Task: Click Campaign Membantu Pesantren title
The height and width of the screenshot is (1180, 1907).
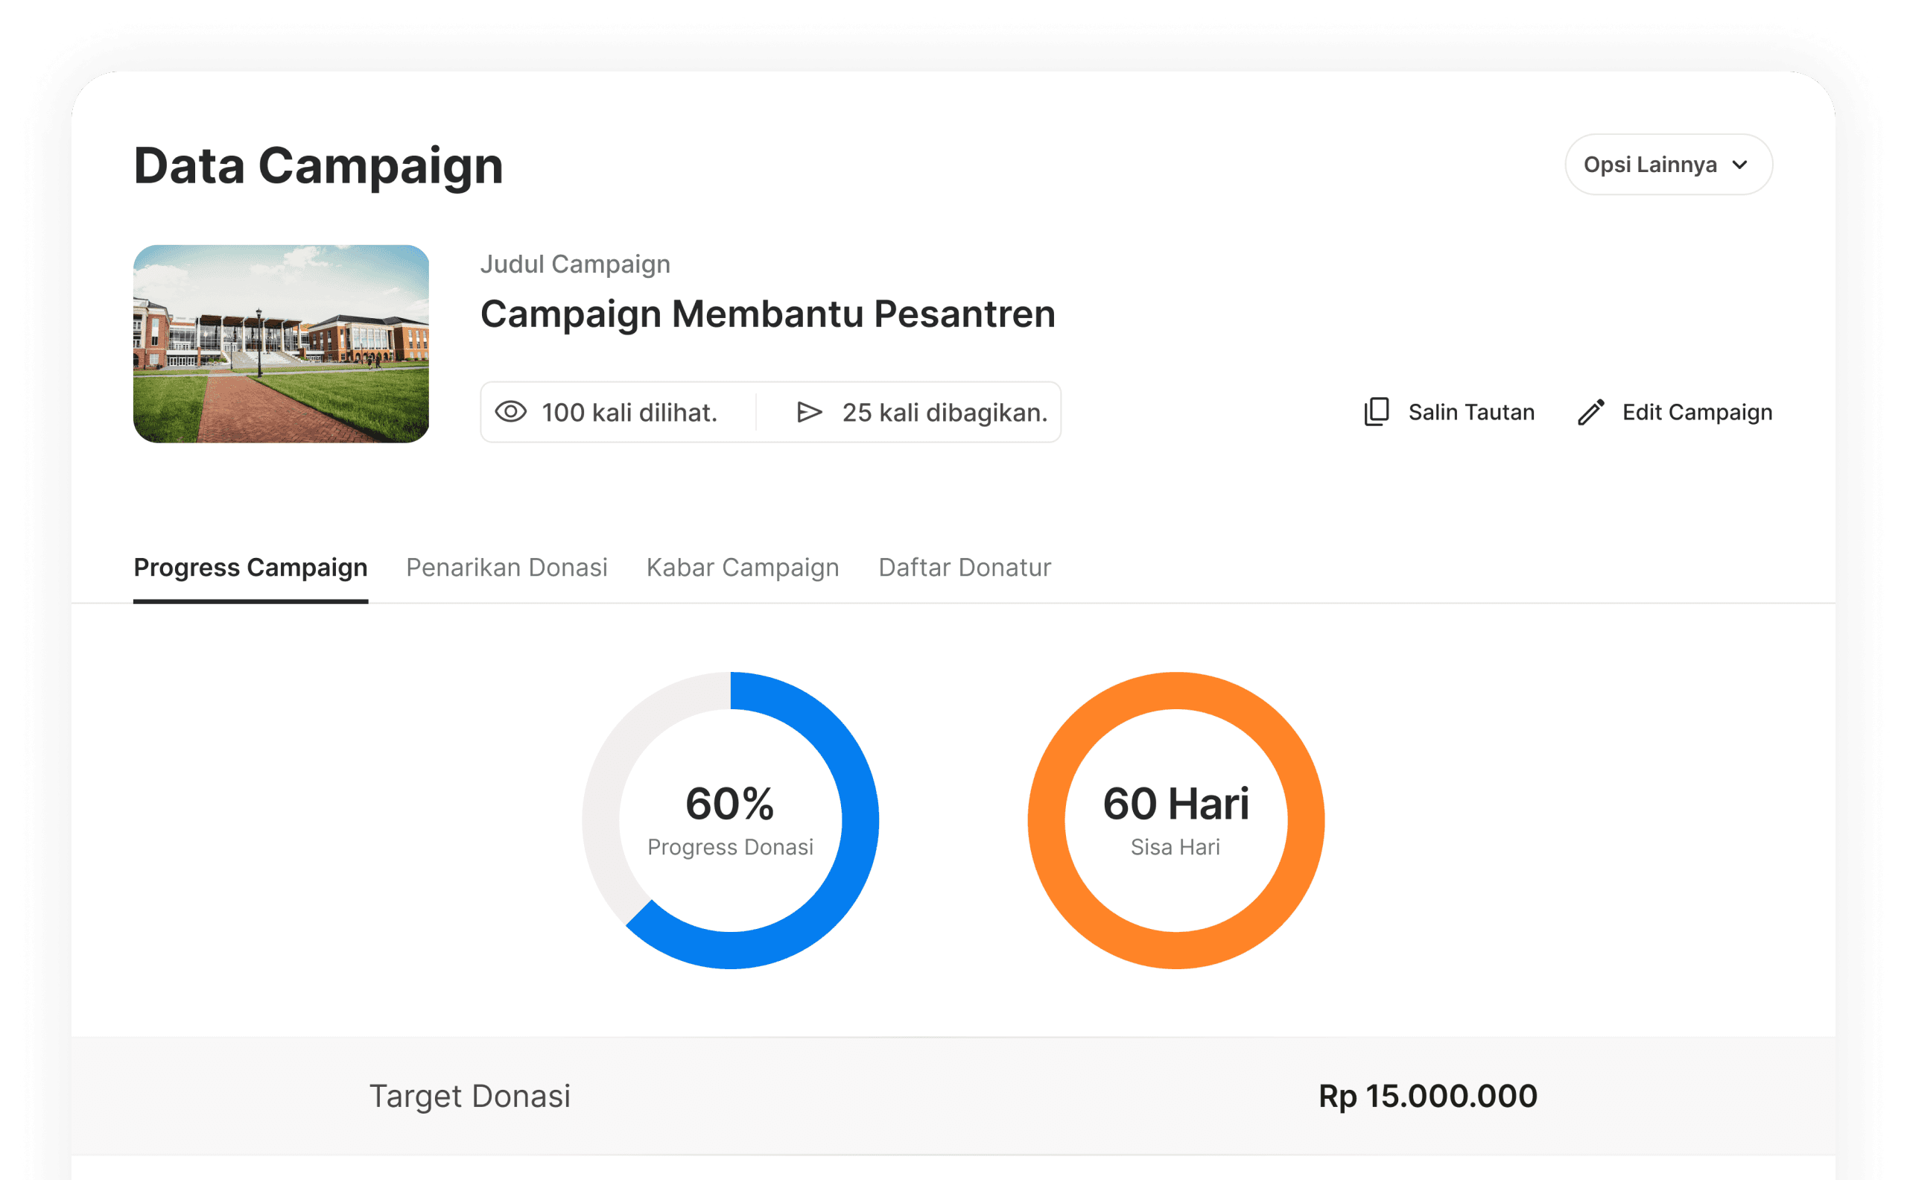Action: click(767, 314)
